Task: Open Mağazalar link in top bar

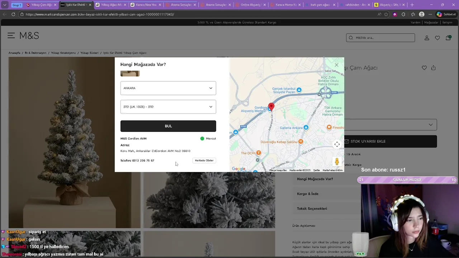Action: 431,22
